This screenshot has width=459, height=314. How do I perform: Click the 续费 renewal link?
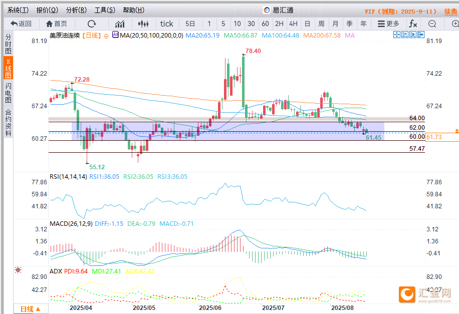click(x=450, y=11)
